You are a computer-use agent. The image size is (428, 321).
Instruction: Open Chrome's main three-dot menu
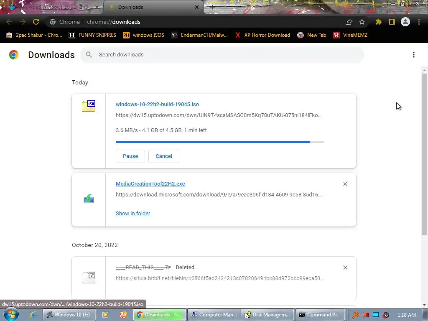(419, 22)
